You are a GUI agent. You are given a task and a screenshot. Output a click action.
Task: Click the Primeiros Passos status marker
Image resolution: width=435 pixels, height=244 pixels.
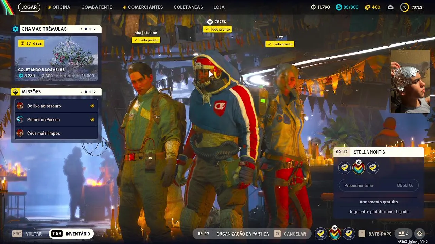click(92, 120)
